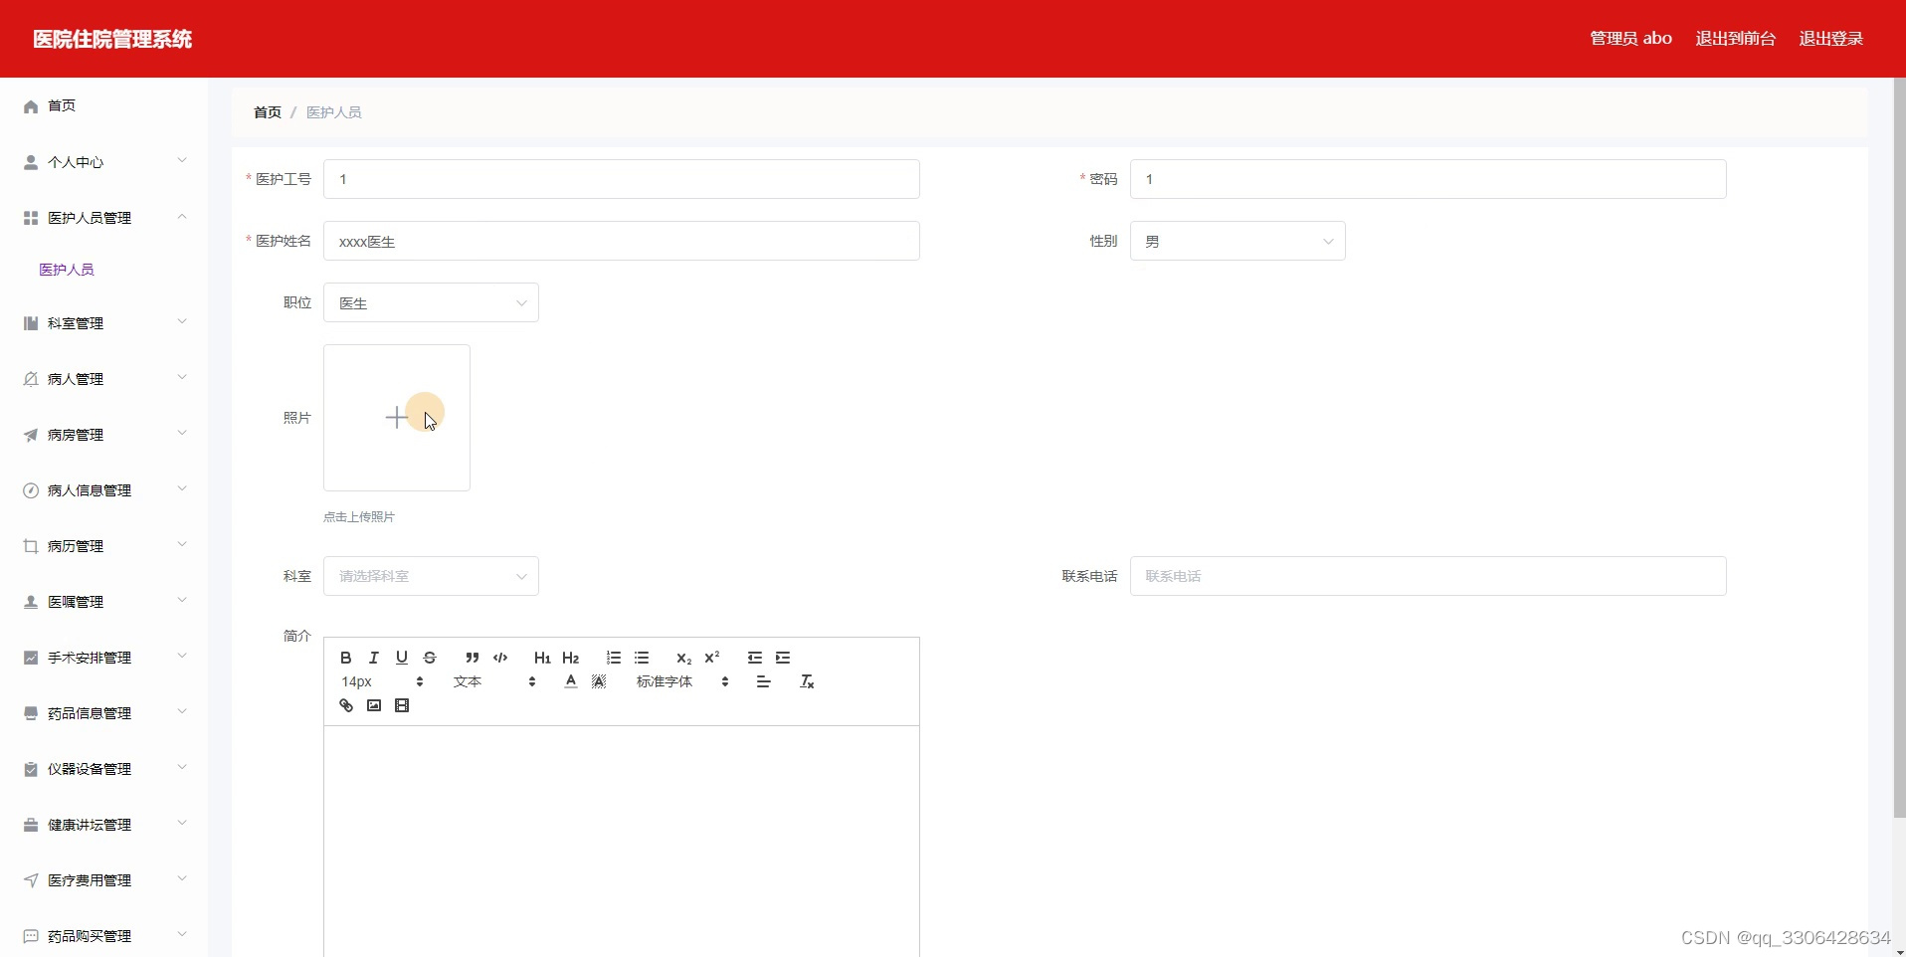Open text background color picker

point(599,681)
